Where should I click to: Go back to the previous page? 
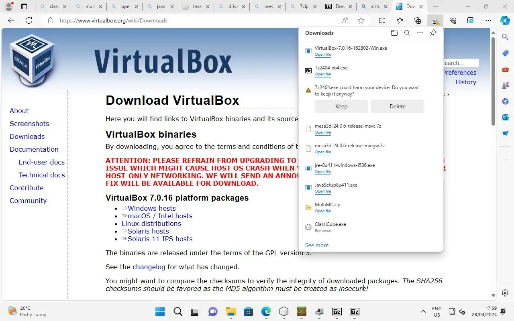coord(11,20)
